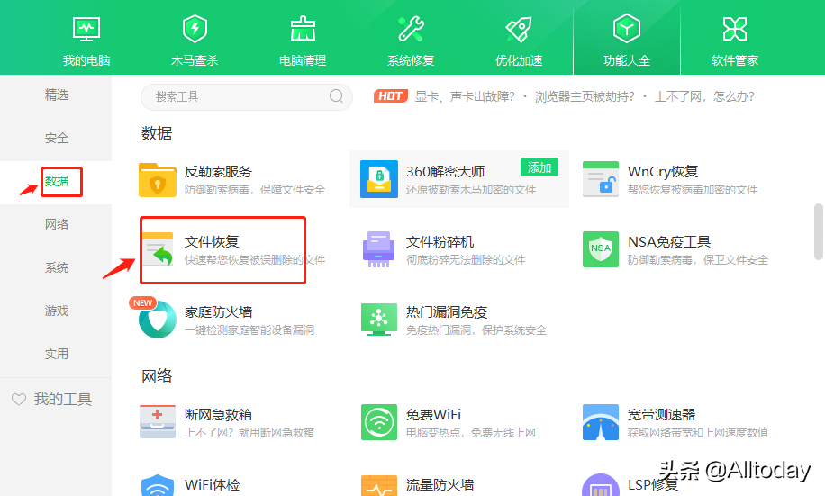Select 数据 category in sidebar
The height and width of the screenshot is (496, 825).
[57, 182]
